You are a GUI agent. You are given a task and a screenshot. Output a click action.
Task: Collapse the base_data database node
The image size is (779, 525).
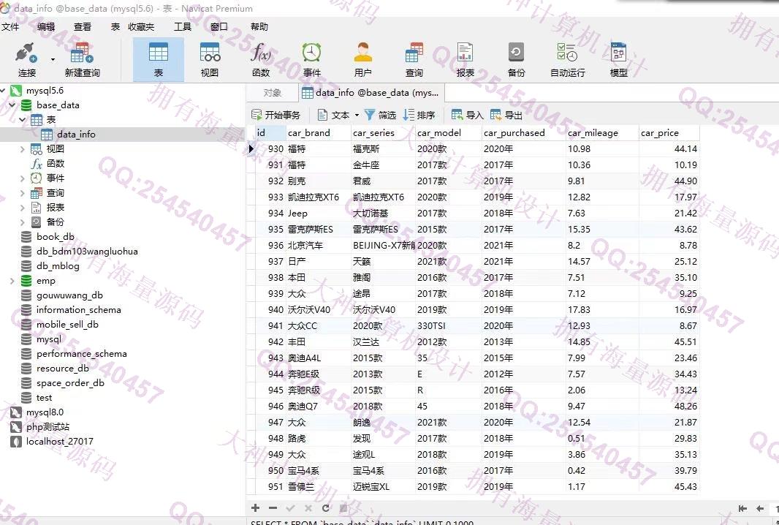pyautogui.click(x=12, y=105)
